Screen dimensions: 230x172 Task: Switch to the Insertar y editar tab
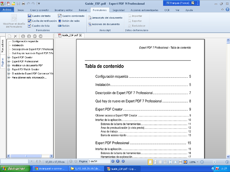click(x=64, y=10)
